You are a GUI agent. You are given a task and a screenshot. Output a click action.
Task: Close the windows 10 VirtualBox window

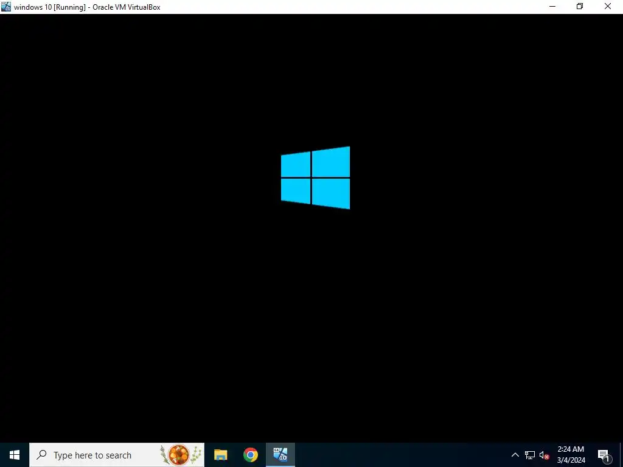(608, 7)
